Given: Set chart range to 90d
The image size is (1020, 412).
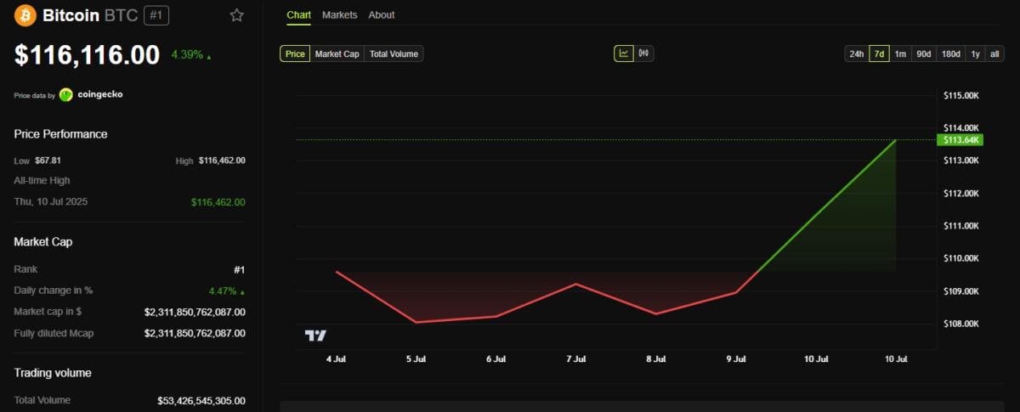Looking at the screenshot, I should coord(924,54).
